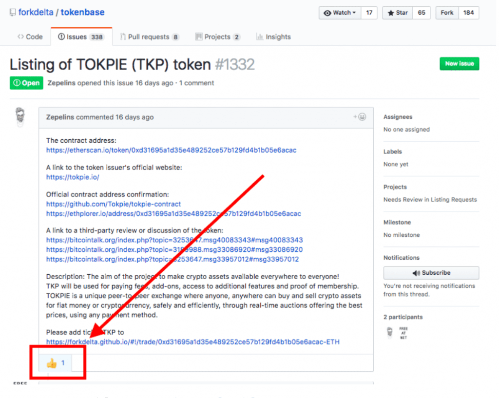The height and width of the screenshot is (398, 499).
Task: Open the forkdelta owner link
Action: pyautogui.click(x=36, y=12)
